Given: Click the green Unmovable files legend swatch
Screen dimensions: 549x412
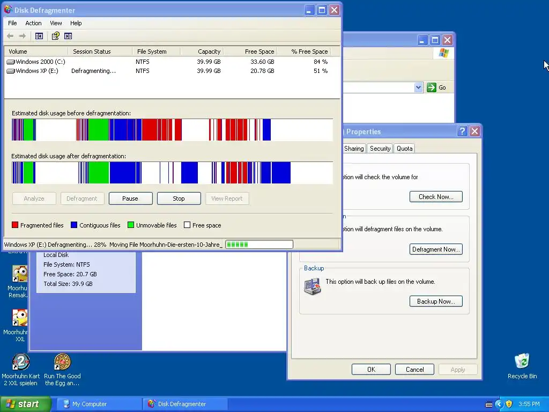Looking at the screenshot, I should [131, 225].
